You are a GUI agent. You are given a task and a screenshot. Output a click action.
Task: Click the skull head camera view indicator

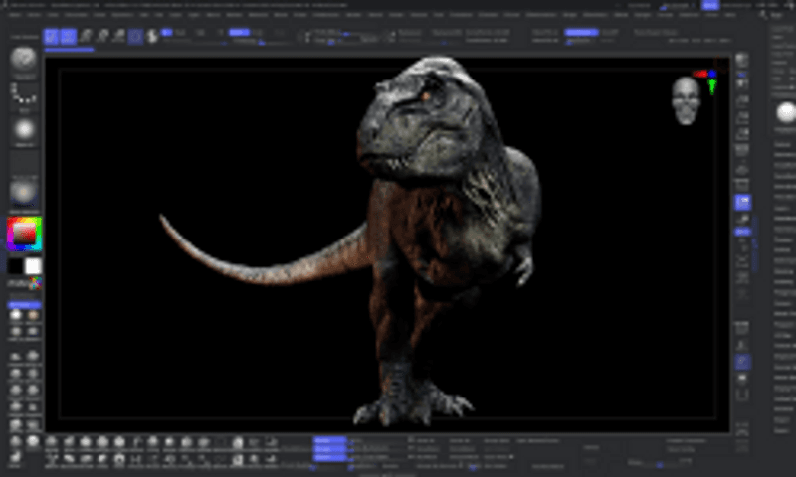point(686,100)
